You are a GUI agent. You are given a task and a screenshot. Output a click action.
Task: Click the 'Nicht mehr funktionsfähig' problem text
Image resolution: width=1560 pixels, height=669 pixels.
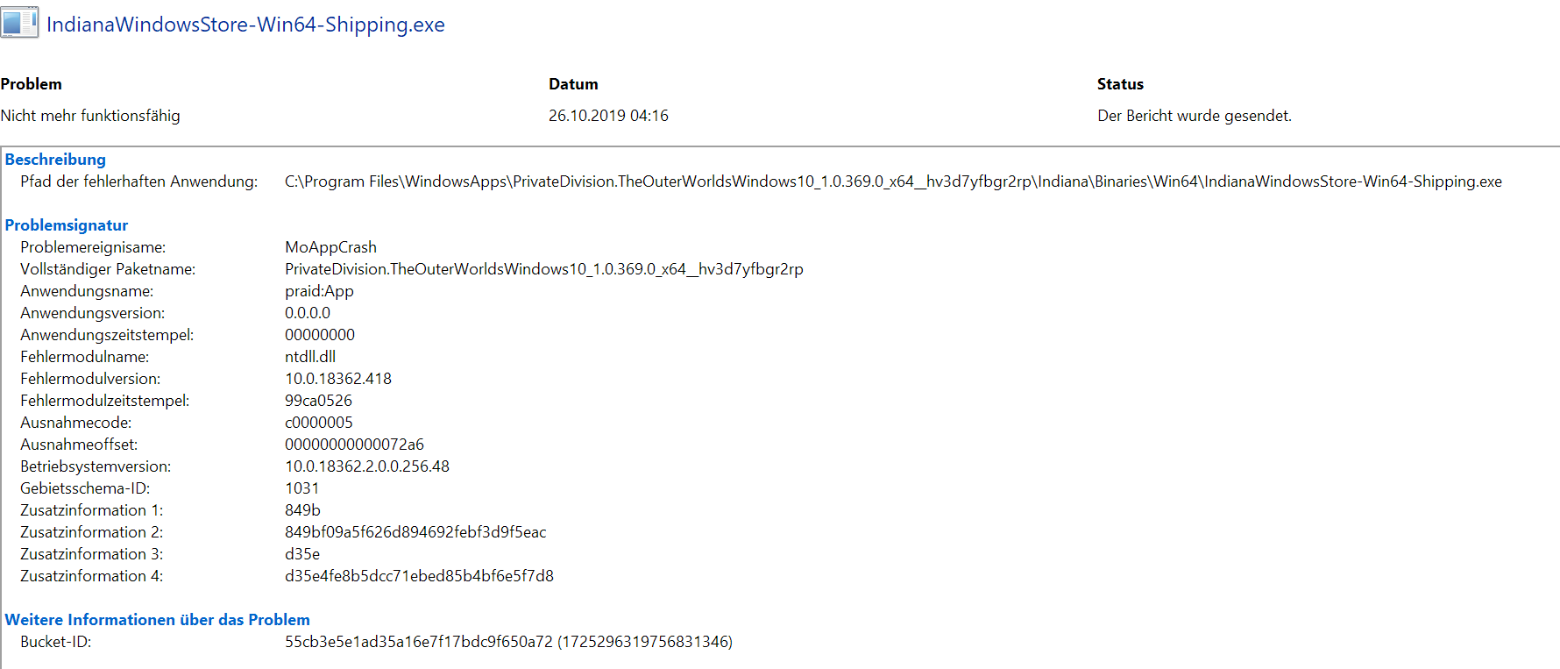[90, 116]
